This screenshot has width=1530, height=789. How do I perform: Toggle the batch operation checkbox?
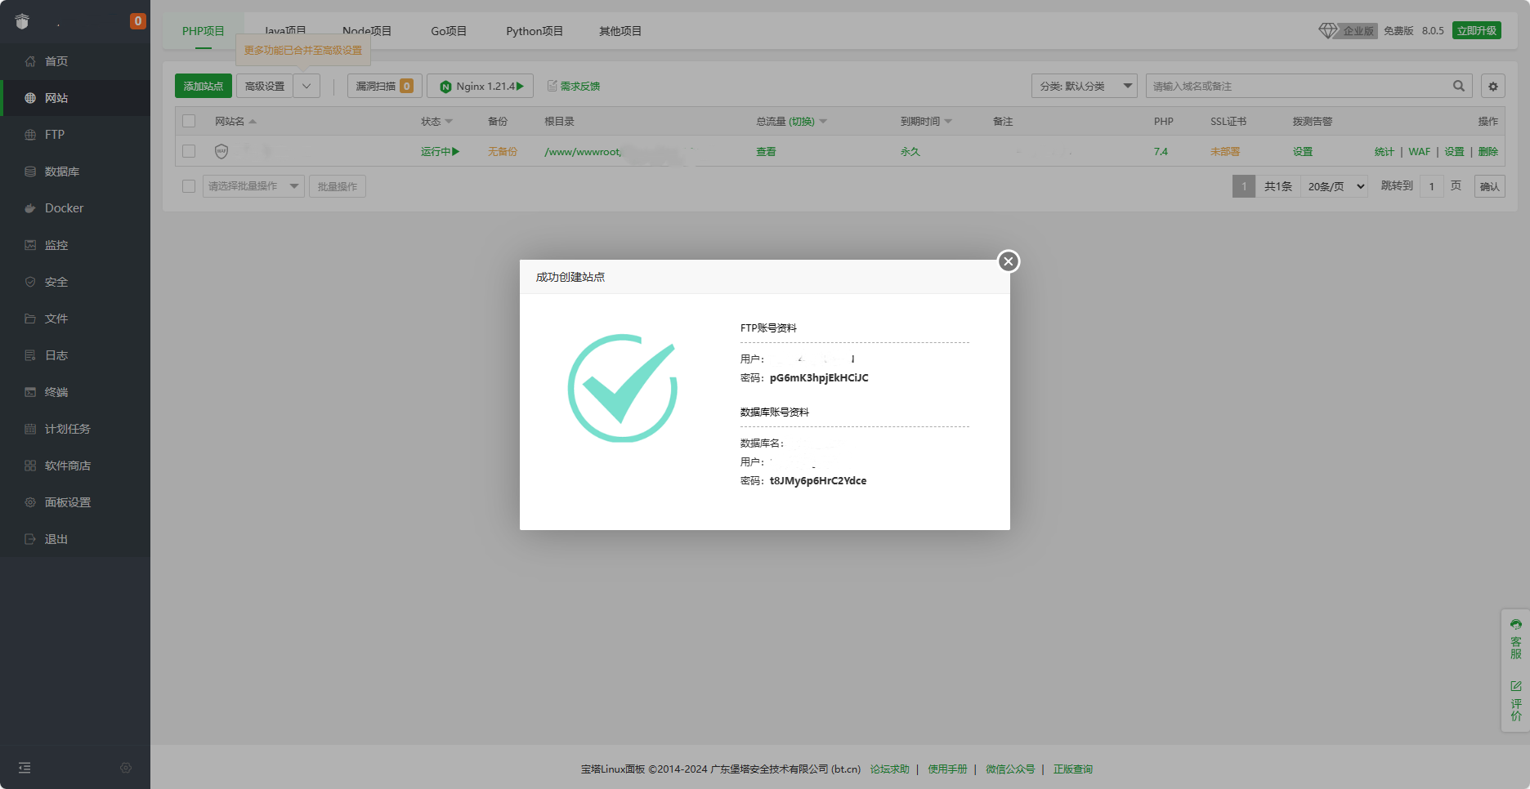coord(189,186)
